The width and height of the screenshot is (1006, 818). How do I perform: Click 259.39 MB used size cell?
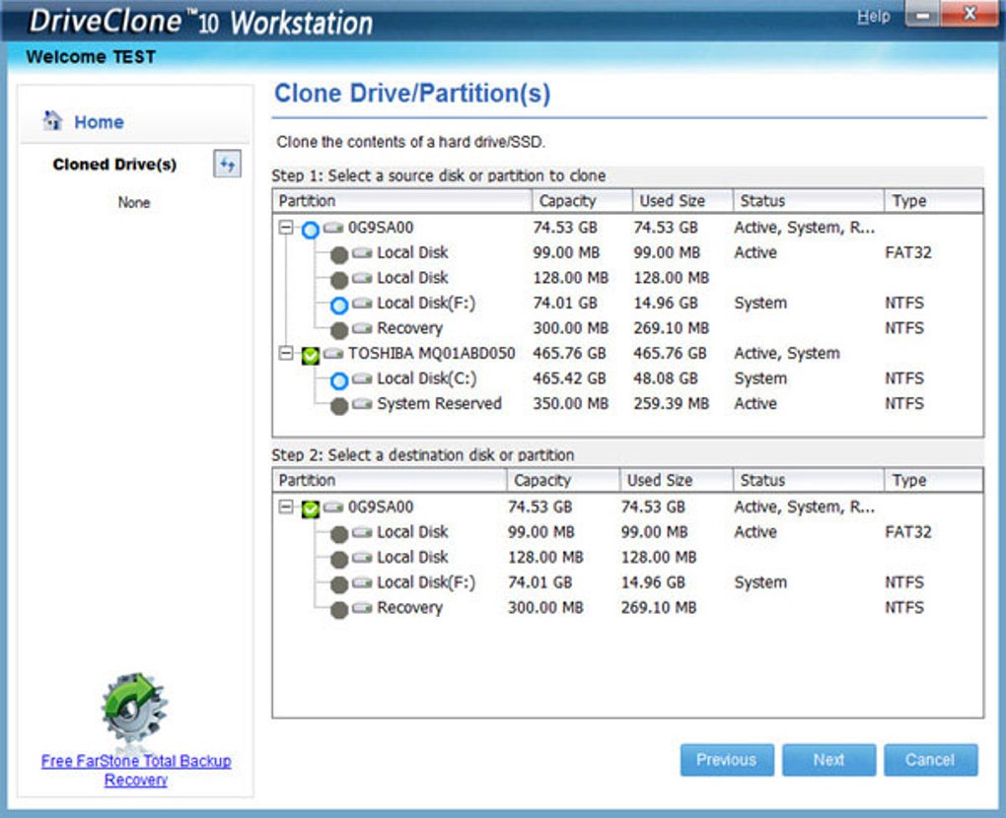coord(671,404)
